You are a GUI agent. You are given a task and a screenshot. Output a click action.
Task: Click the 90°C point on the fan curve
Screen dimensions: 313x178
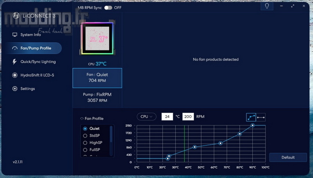point(253,125)
